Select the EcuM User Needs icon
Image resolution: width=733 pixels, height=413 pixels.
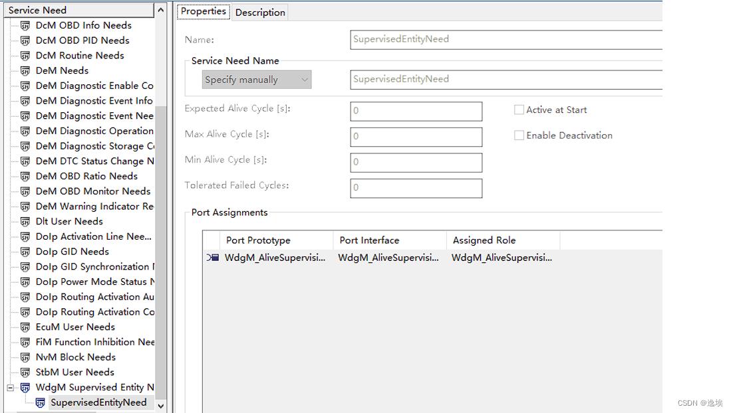25,327
